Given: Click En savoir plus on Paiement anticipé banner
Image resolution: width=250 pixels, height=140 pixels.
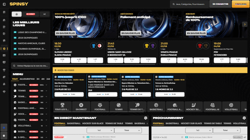Looking at the screenshot, I should pos(131,33).
